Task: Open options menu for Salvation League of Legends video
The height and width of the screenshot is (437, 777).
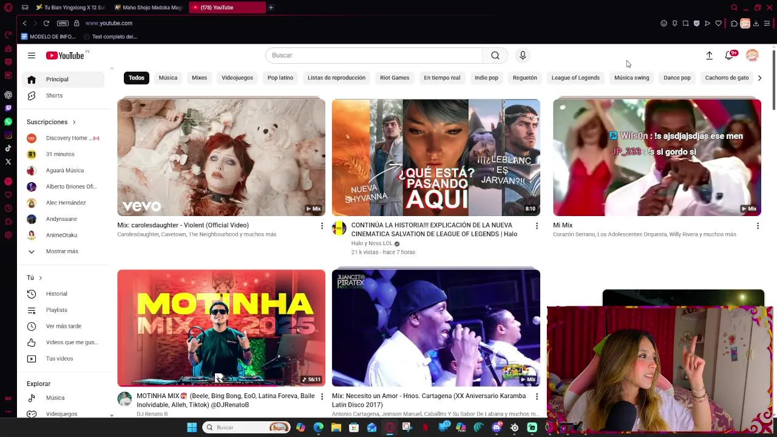Action: click(537, 226)
